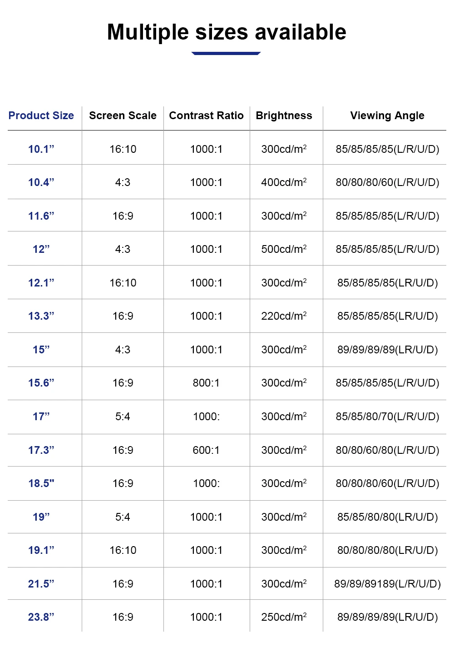Select the 13.3” product size entry
The height and width of the screenshot is (653, 454).
[x=41, y=316]
